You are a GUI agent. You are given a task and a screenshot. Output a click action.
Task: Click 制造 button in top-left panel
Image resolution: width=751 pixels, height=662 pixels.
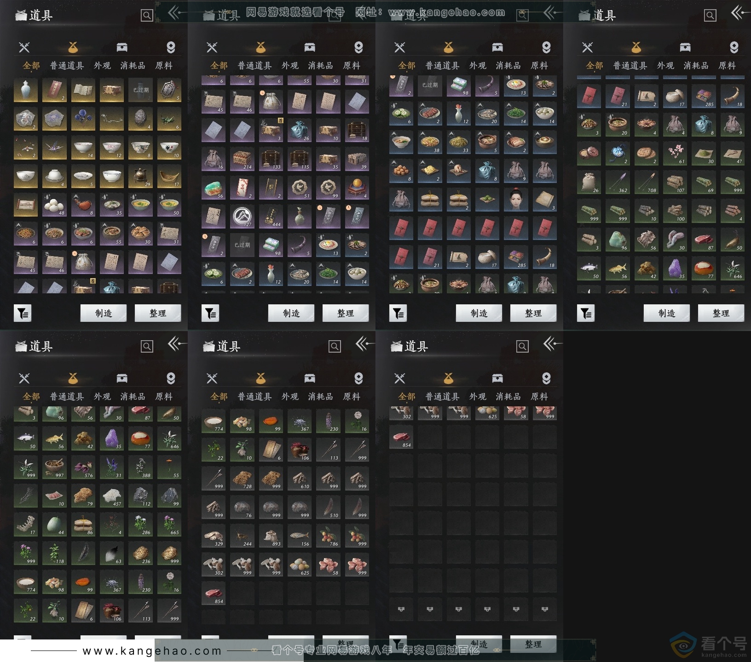click(104, 313)
